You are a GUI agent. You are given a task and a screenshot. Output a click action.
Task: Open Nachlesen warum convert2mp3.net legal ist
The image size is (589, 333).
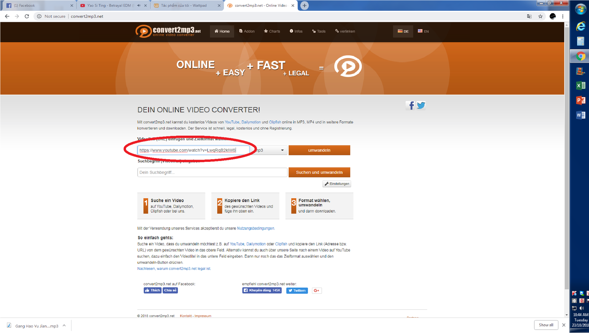pyautogui.click(x=174, y=269)
